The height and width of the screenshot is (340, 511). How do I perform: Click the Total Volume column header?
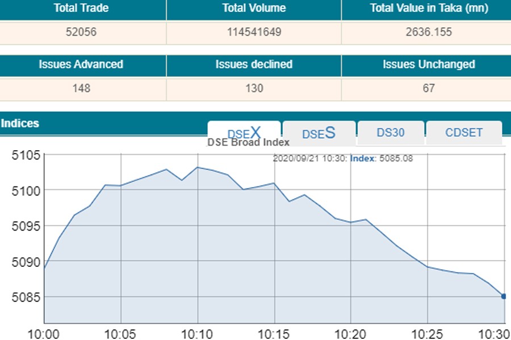(254, 8)
